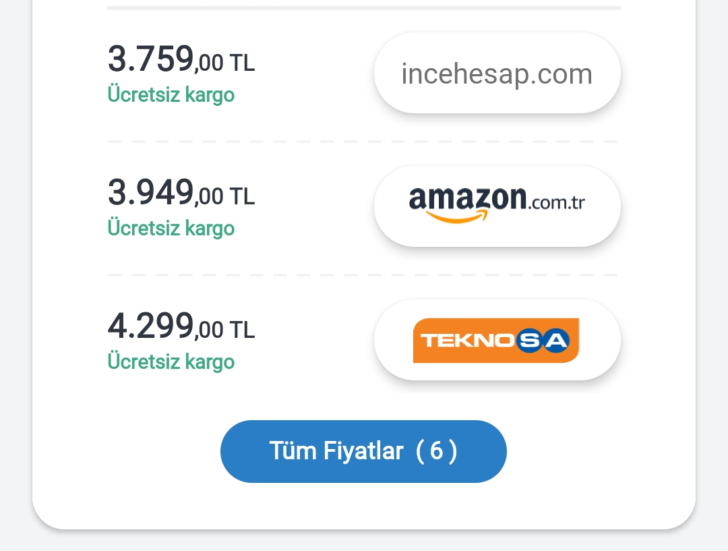Click Ücretsiz kargo under the 3.759,00 price

[171, 94]
